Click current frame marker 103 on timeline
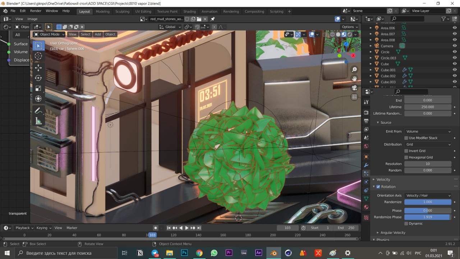Screen dimensions: 460x259 (152, 235)
